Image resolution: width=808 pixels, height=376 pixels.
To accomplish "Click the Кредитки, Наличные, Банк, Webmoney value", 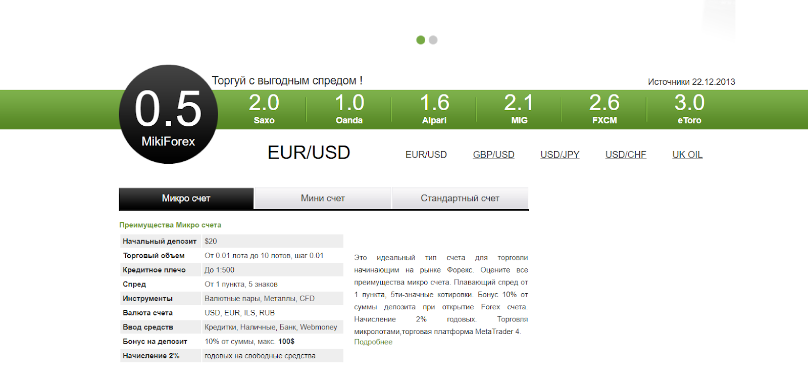I will [271, 327].
